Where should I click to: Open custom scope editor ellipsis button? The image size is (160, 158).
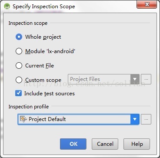tap(146, 79)
